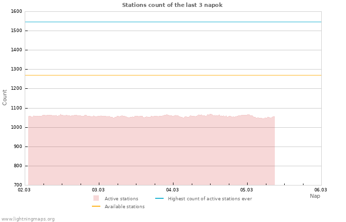Viewport: 346px width, 222px height.
Task: Click the 04.03 date tick label
Action: [173, 190]
